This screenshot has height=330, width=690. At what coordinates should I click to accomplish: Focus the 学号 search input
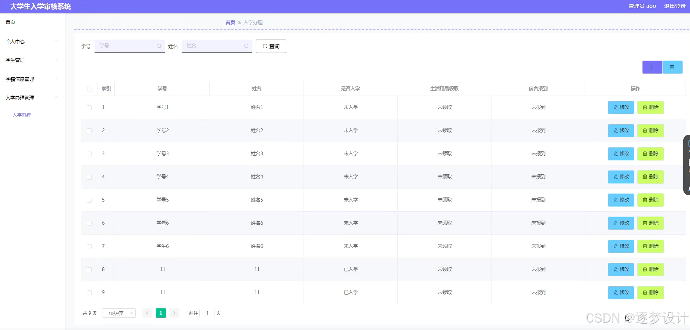click(x=130, y=46)
